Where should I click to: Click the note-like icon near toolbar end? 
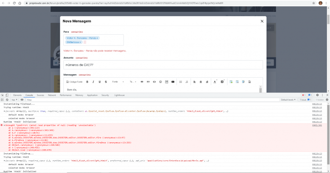coord(243,82)
